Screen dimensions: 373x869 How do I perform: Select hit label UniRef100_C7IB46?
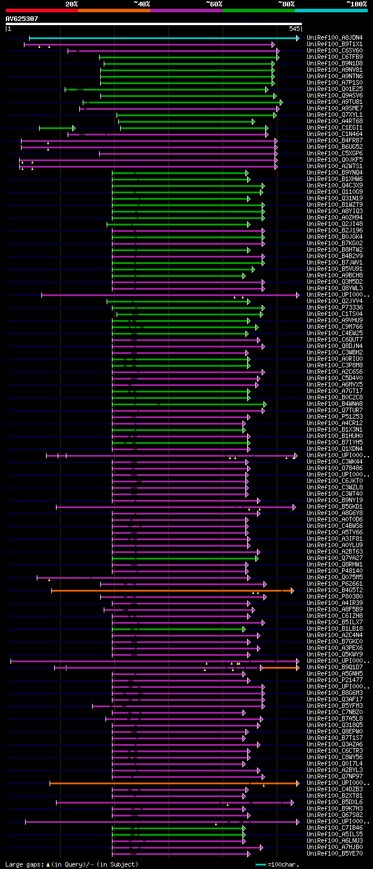click(335, 828)
